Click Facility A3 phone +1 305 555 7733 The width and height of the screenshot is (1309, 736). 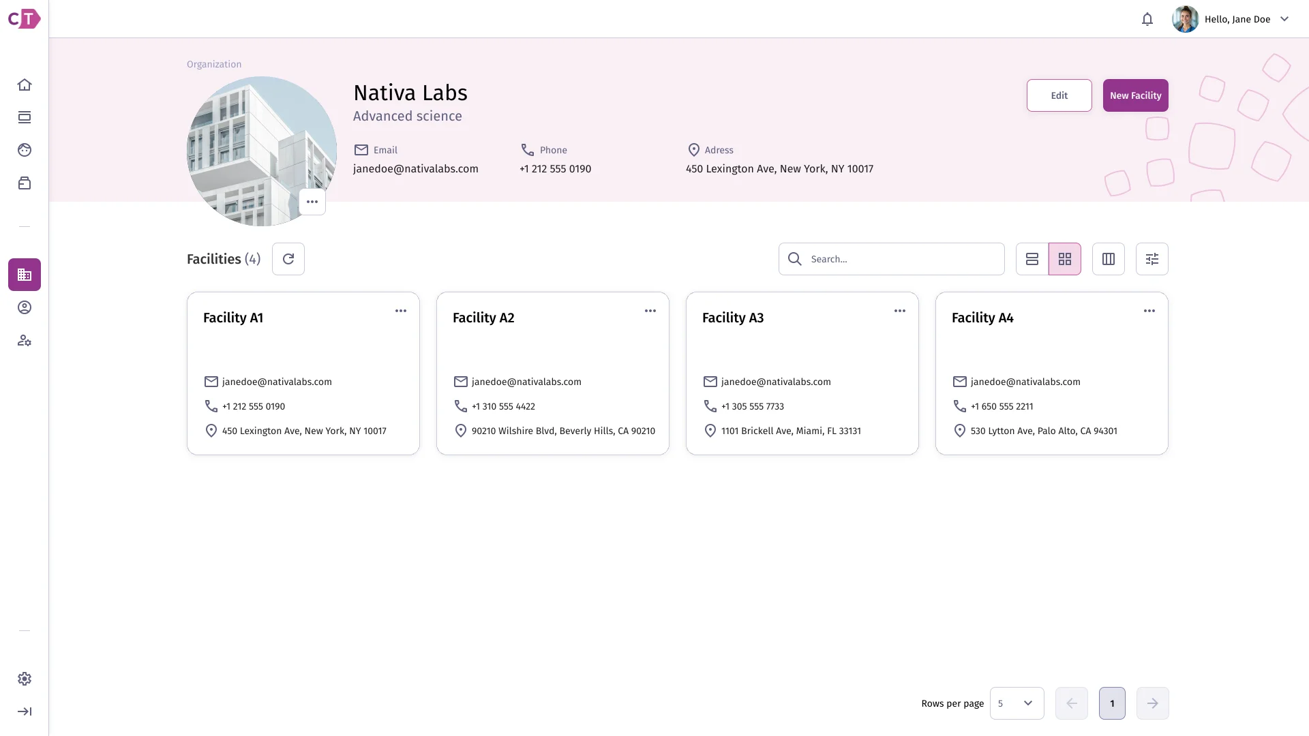[x=753, y=406]
